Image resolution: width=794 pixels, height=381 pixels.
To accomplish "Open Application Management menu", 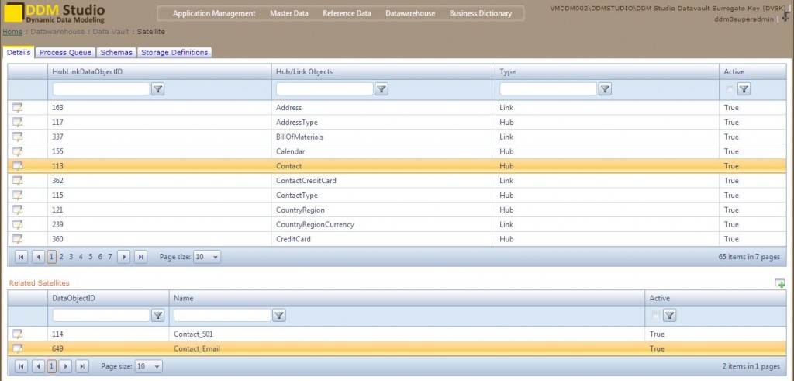I will tap(214, 14).
